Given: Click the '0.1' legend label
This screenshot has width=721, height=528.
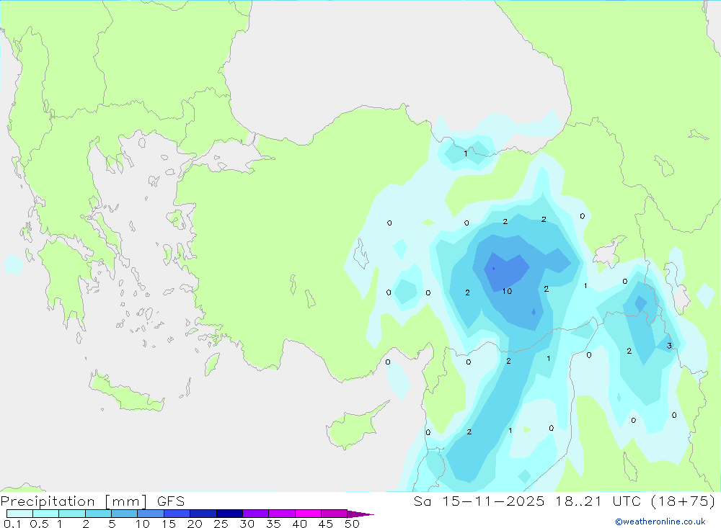Looking at the screenshot, I should (12, 524).
